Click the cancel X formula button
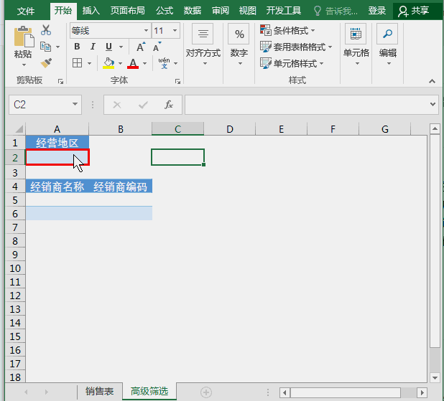Screen dimensions: 444x401 [117, 105]
